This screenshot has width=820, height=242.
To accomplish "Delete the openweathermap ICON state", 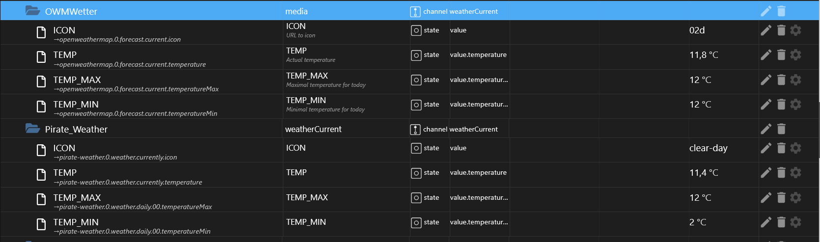I will click(781, 30).
